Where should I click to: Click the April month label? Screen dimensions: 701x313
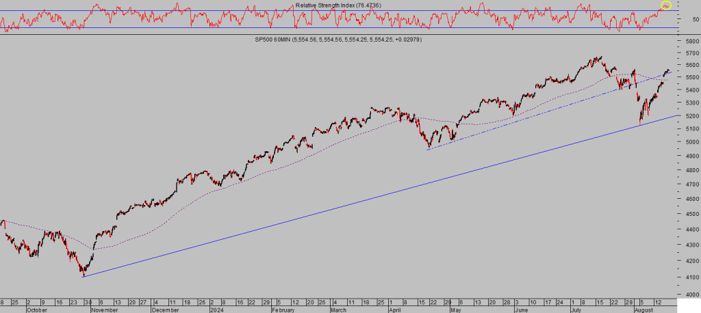tap(394, 309)
